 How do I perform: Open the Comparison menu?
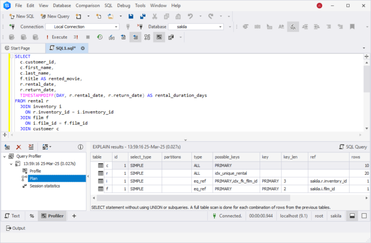(x=87, y=5)
